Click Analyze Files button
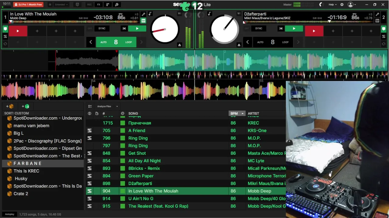This screenshot has height=218, width=389. [104, 106]
